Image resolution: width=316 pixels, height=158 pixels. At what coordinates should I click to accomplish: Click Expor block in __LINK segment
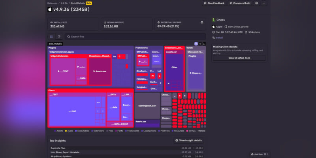pyautogui.click(x=126, y=105)
